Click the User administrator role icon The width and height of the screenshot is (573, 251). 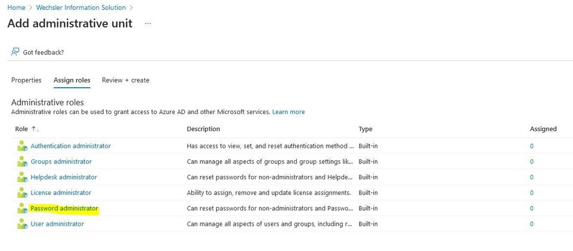pos(22,224)
